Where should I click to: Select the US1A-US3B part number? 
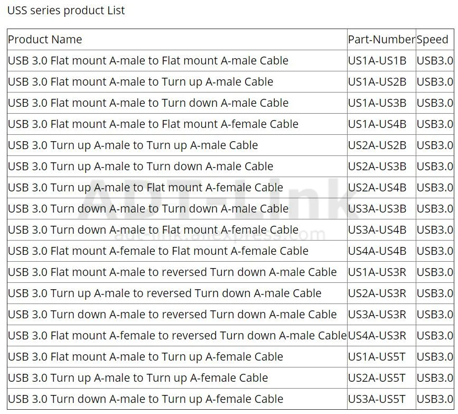point(377,103)
